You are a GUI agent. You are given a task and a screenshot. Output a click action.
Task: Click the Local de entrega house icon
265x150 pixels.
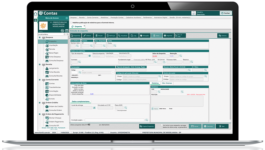coord(94,108)
